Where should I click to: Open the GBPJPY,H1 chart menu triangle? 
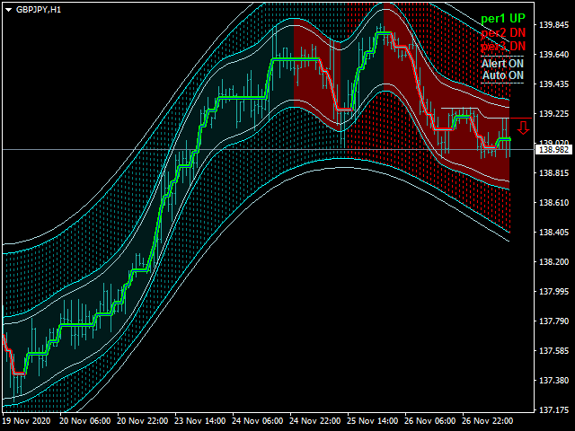(x=9, y=10)
